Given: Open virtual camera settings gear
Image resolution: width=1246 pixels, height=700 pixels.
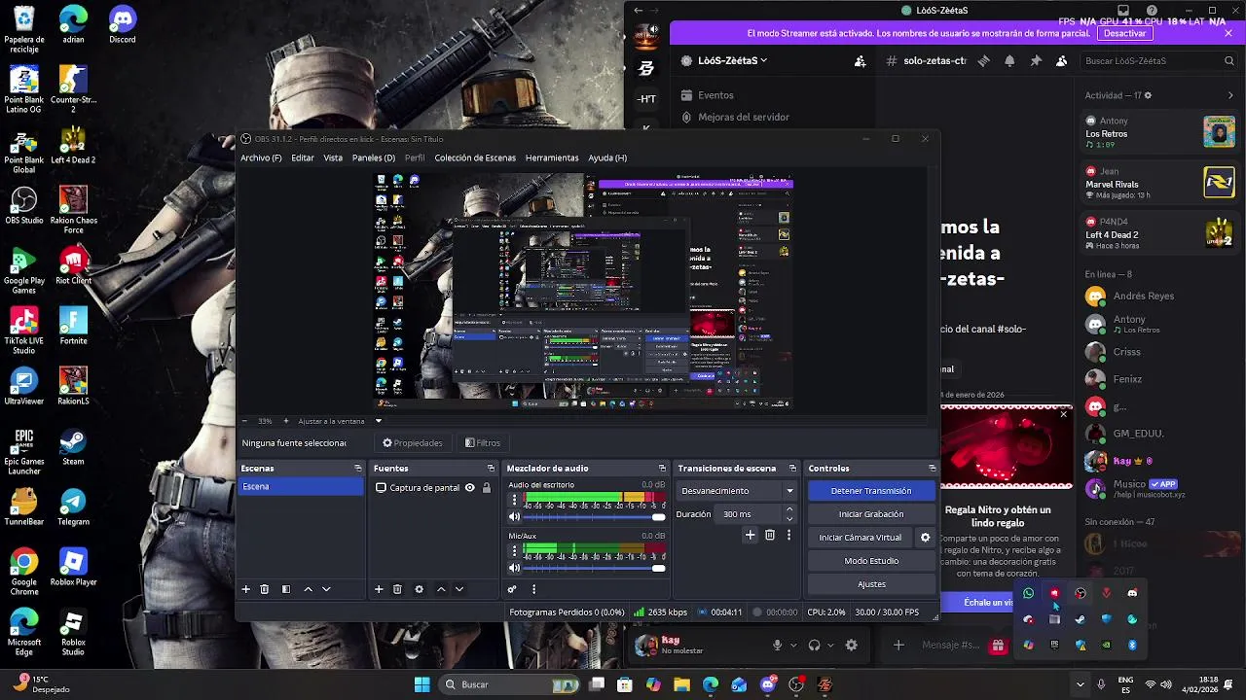Looking at the screenshot, I should [x=925, y=538].
